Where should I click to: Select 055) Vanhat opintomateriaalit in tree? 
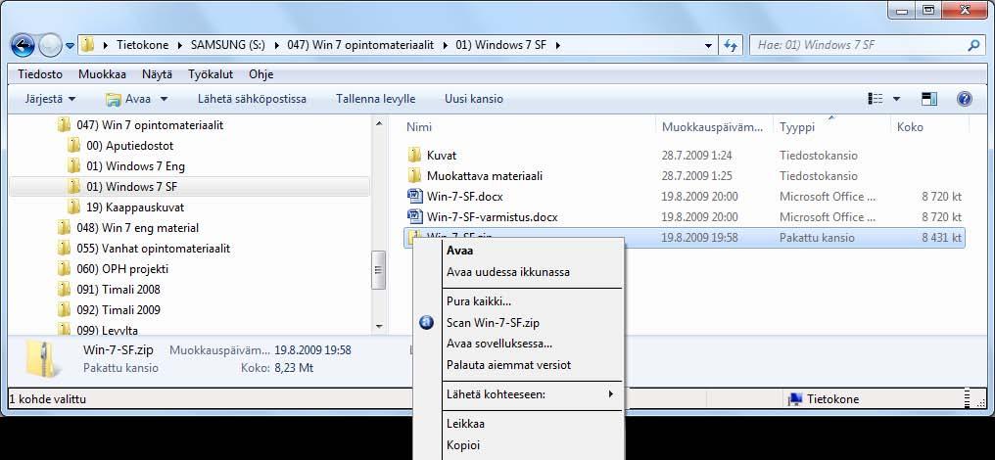153,248
